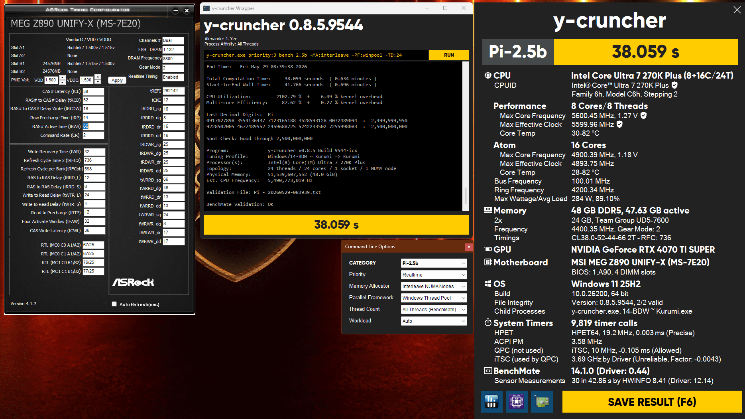Click the shield next to 5599.96 MHz
Screen dimensions: 745x419
619,124
